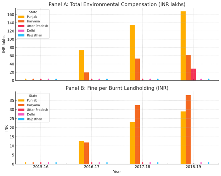Click the 'Panel B: Fine per Burnt Landholding' title

click(117, 88)
